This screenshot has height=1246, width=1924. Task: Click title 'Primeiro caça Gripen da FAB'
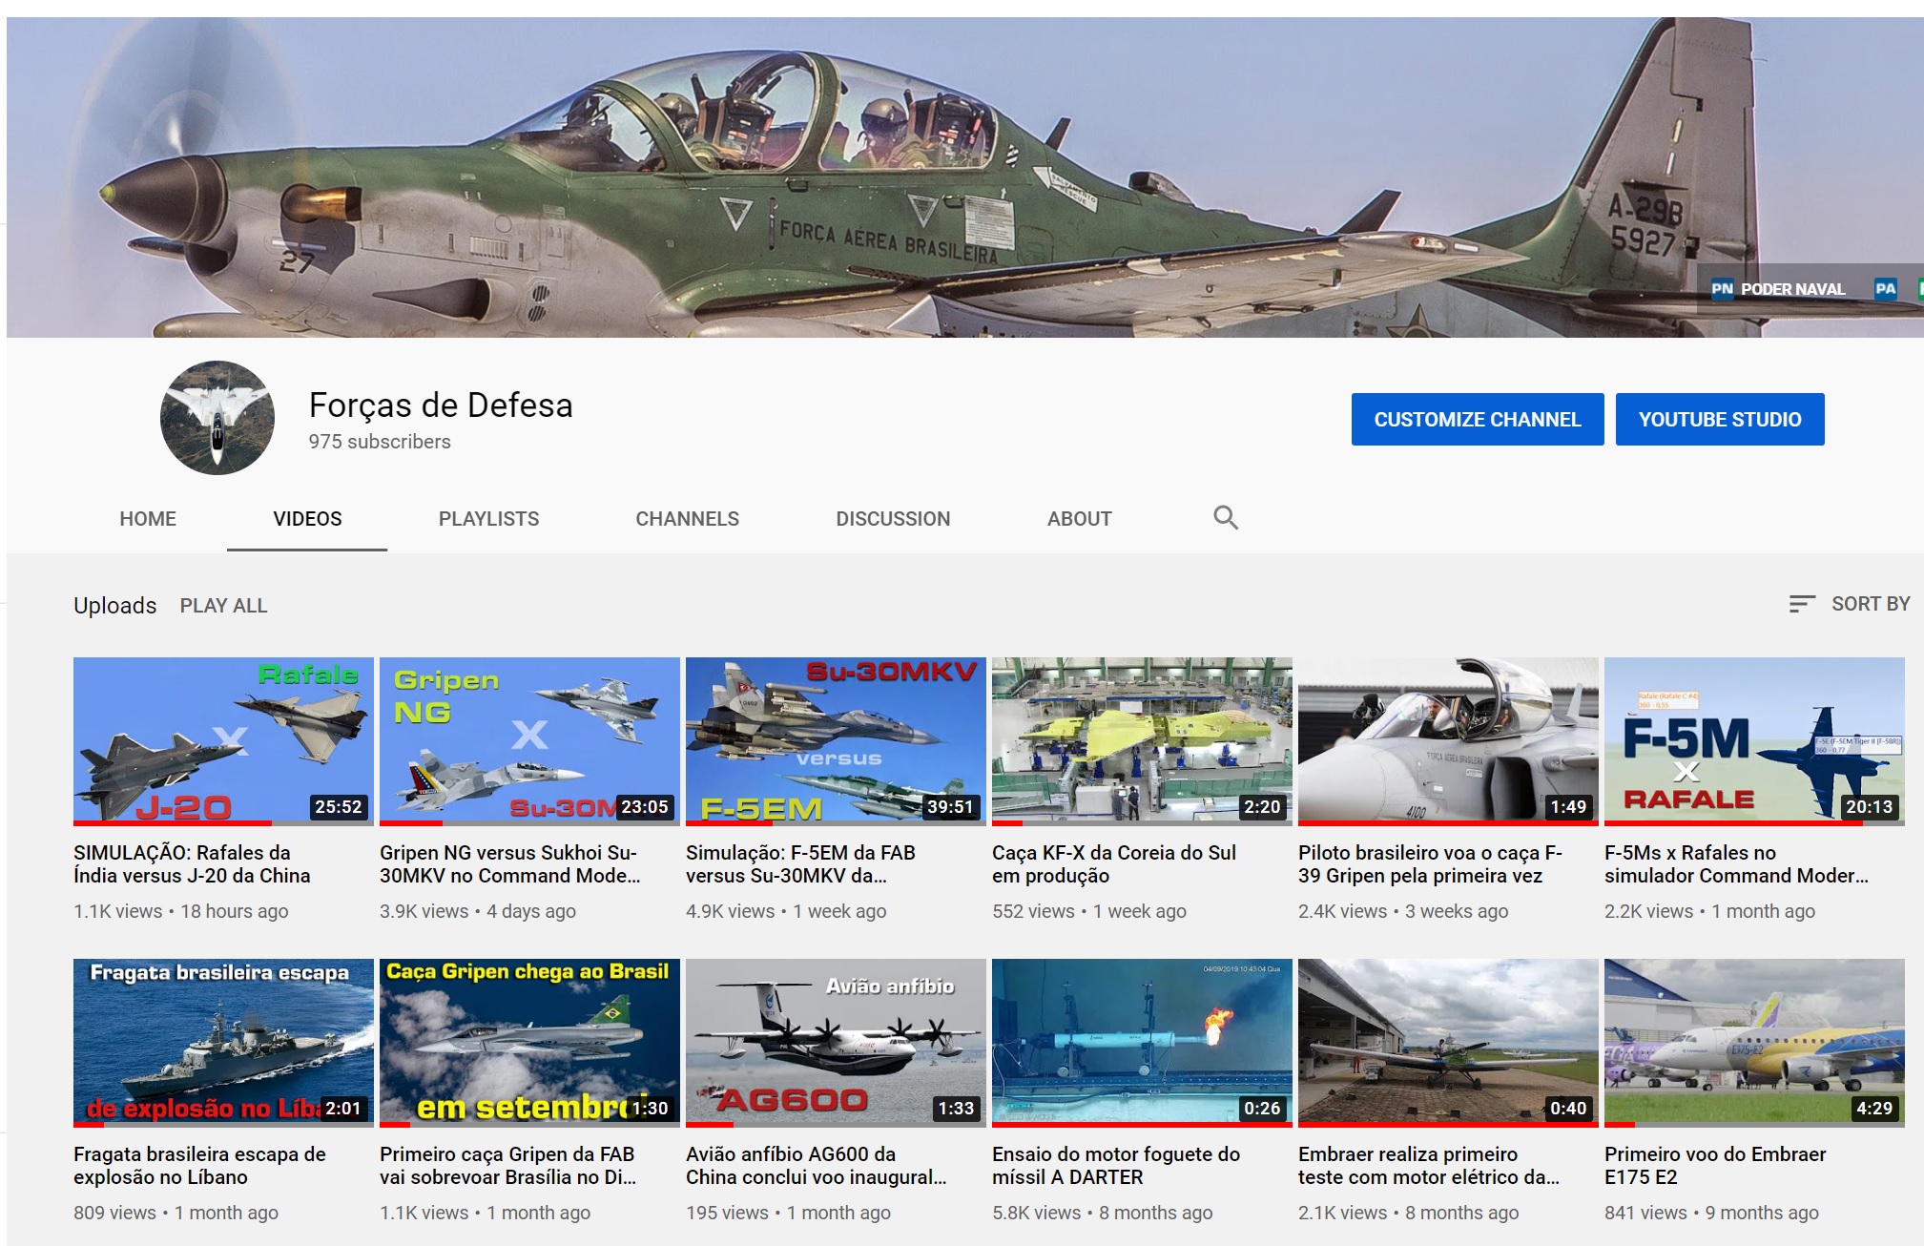(507, 1166)
